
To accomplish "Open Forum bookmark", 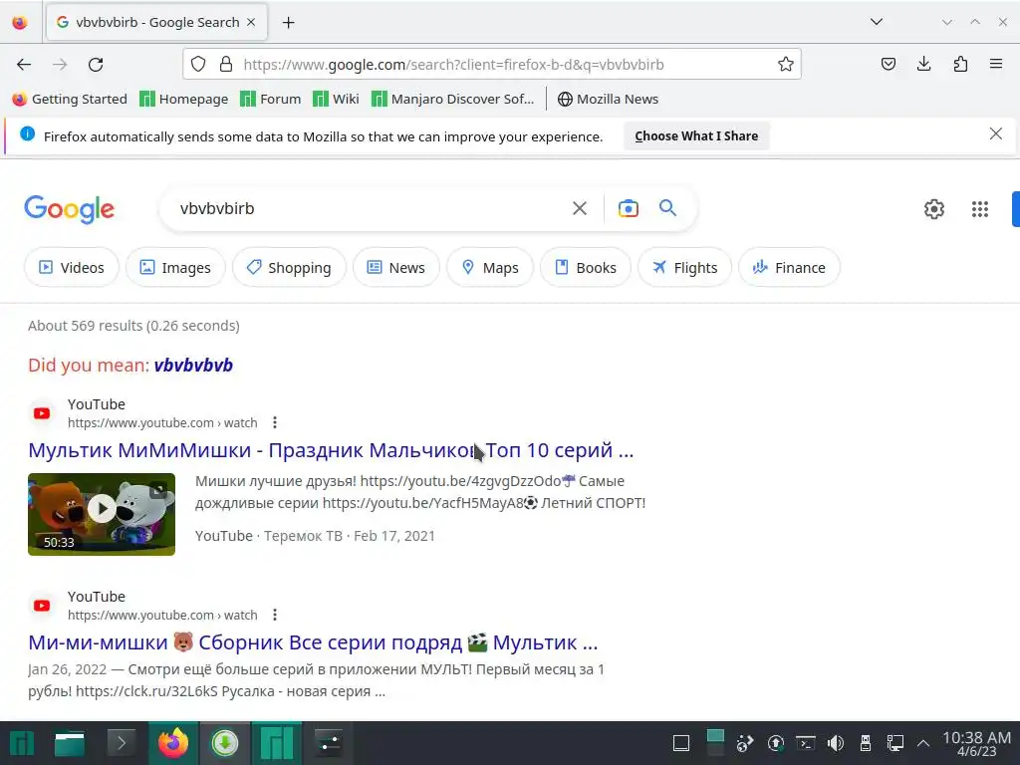I will pos(271,99).
